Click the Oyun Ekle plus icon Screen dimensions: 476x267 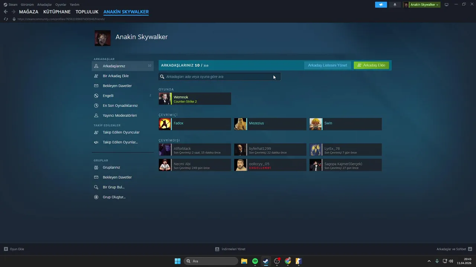click(6, 249)
